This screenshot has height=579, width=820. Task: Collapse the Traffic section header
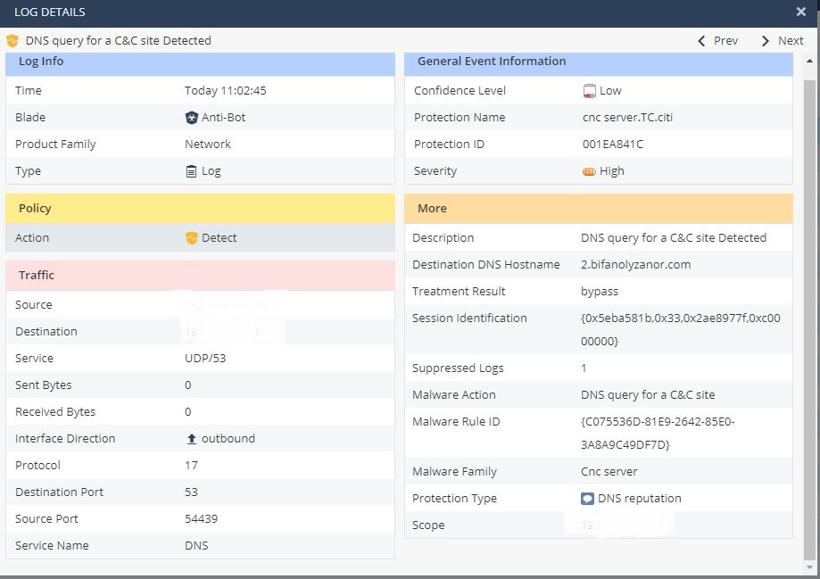200,276
